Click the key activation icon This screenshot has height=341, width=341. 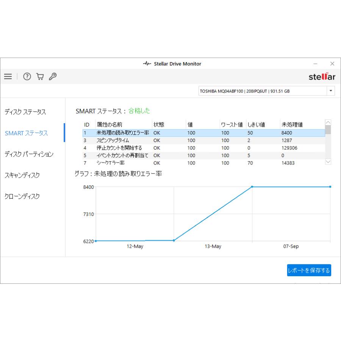(53, 77)
